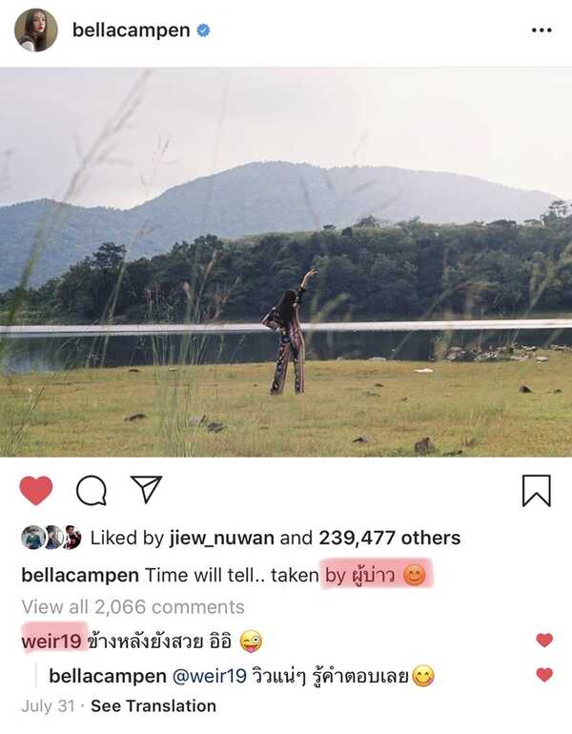Screen dimensions: 572x734
Task: Tap See Translation
Action: [x=153, y=706]
